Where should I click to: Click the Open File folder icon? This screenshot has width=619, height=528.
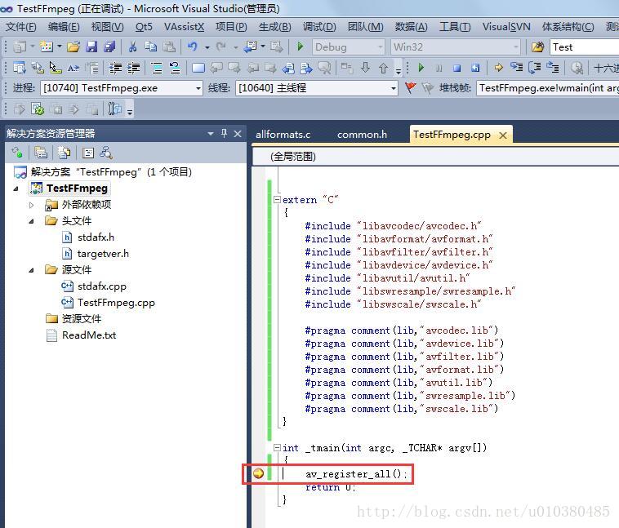click(73, 47)
